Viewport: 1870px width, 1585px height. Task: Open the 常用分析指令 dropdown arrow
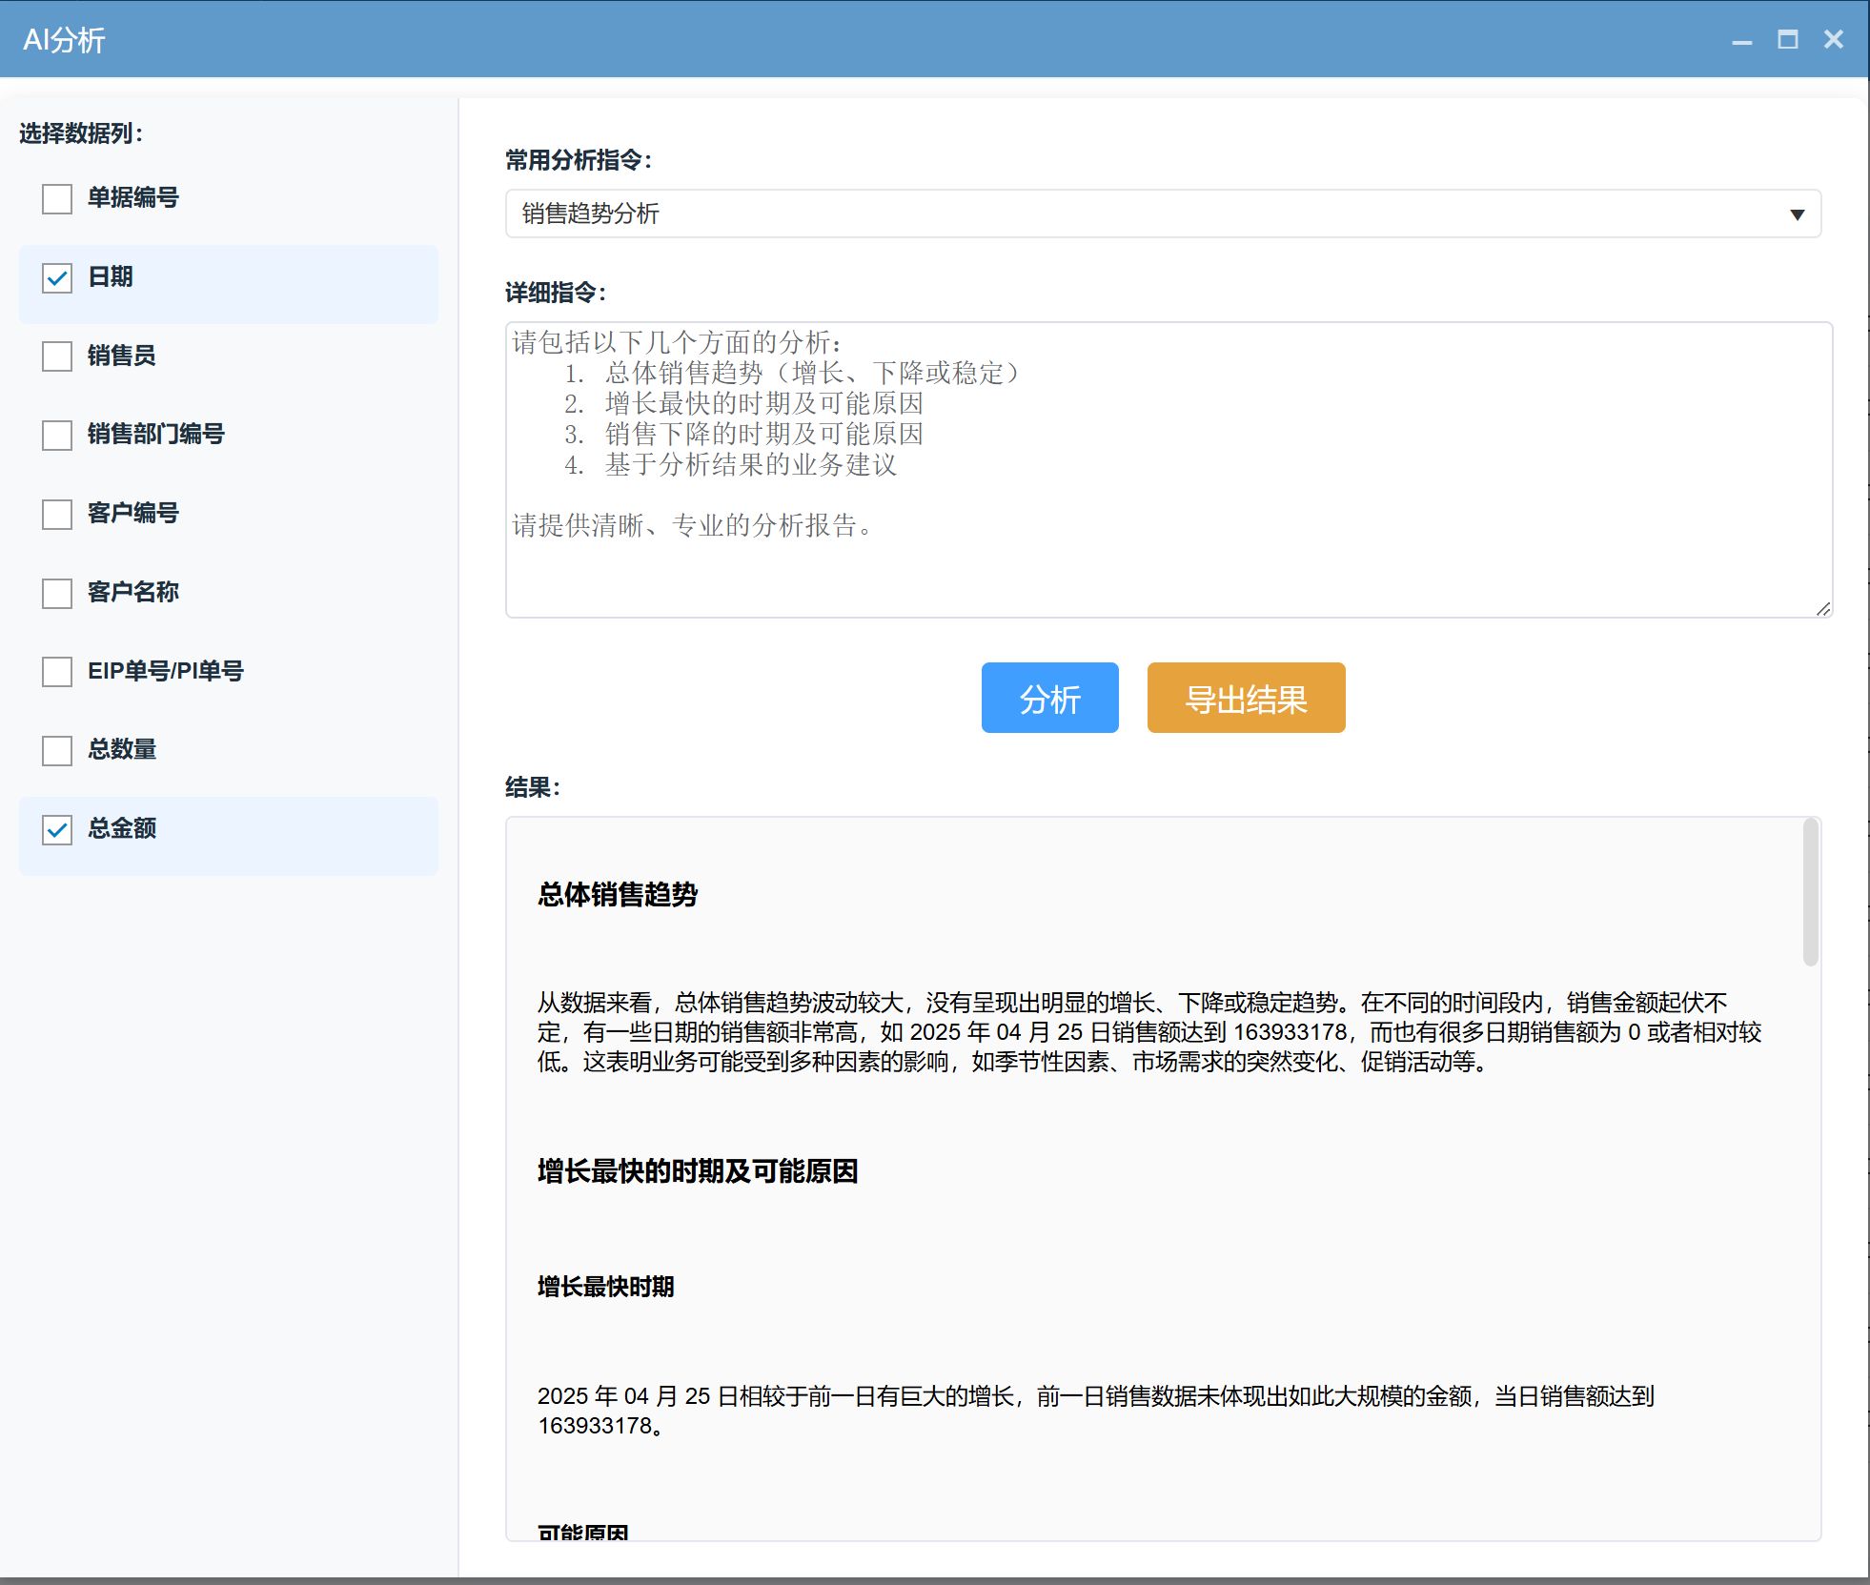pos(1797,214)
